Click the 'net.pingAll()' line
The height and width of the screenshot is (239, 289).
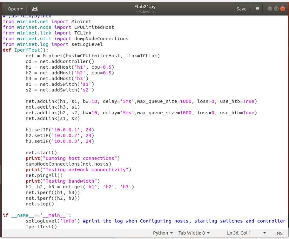pyautogui.click(x=44, y=175)
